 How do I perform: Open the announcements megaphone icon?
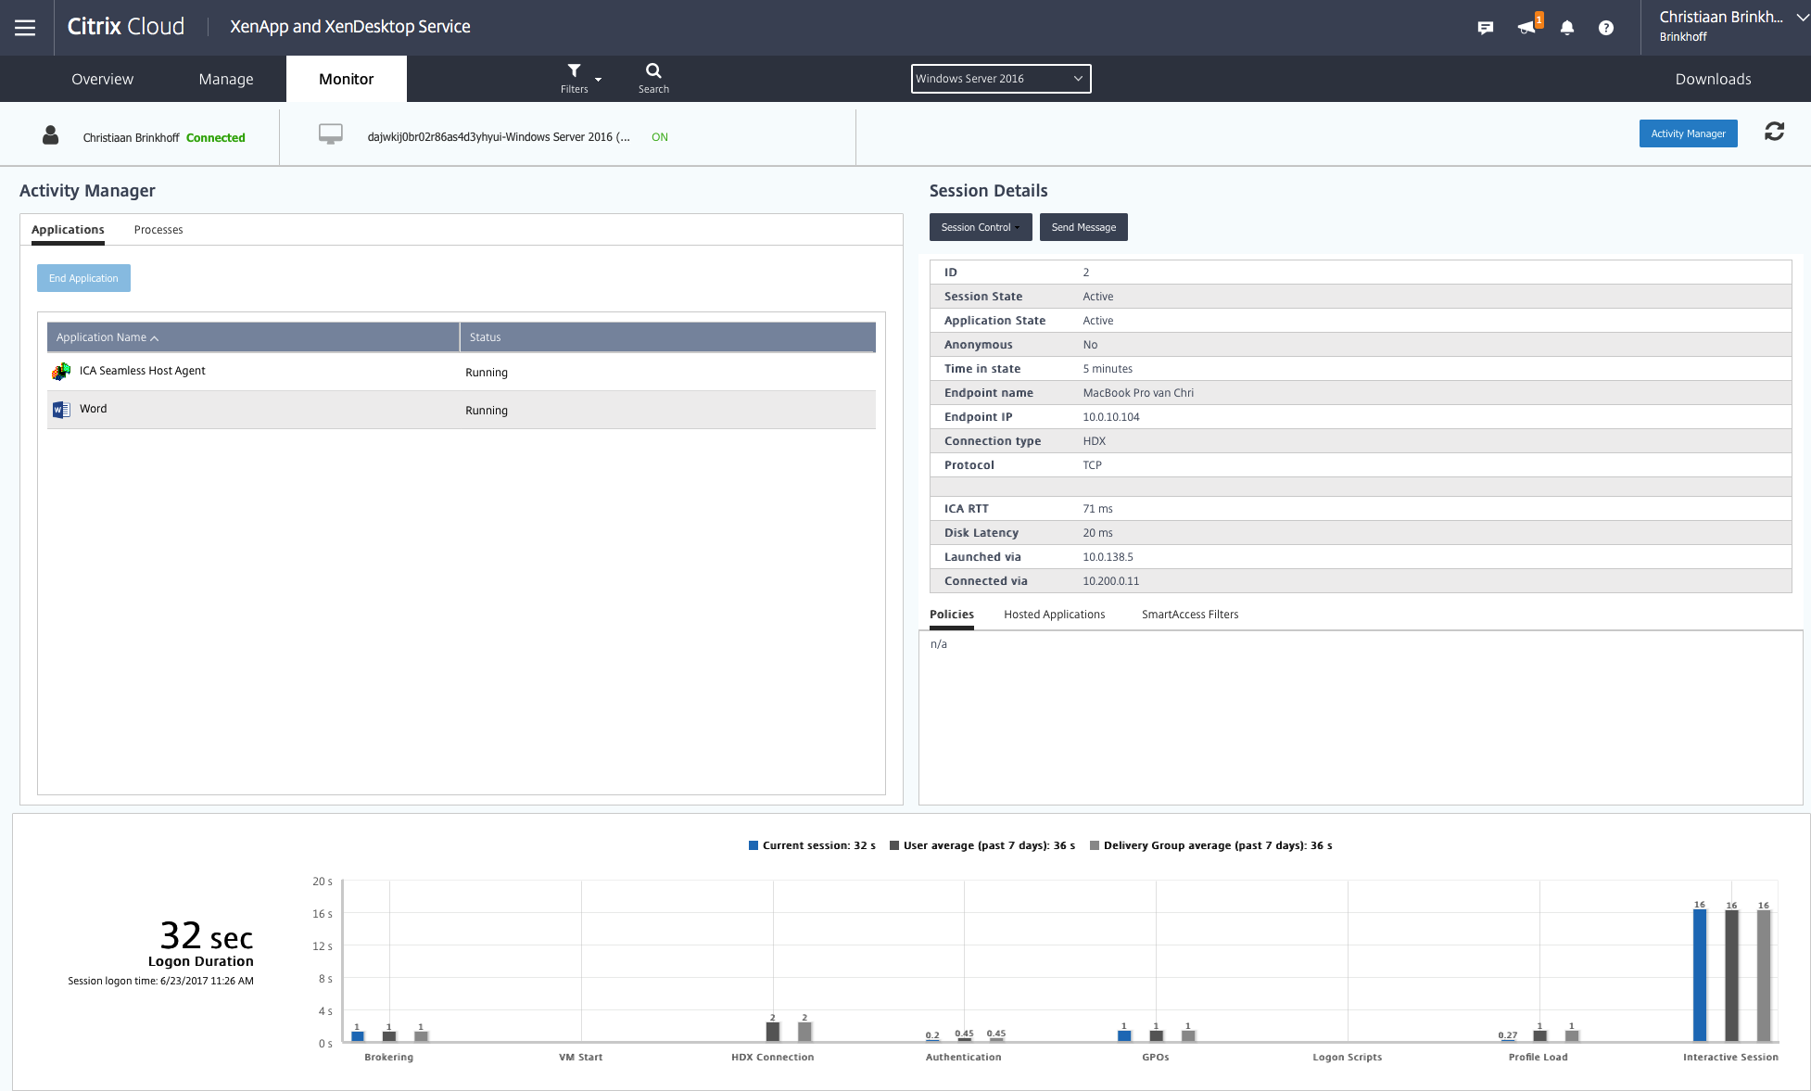1526,28
